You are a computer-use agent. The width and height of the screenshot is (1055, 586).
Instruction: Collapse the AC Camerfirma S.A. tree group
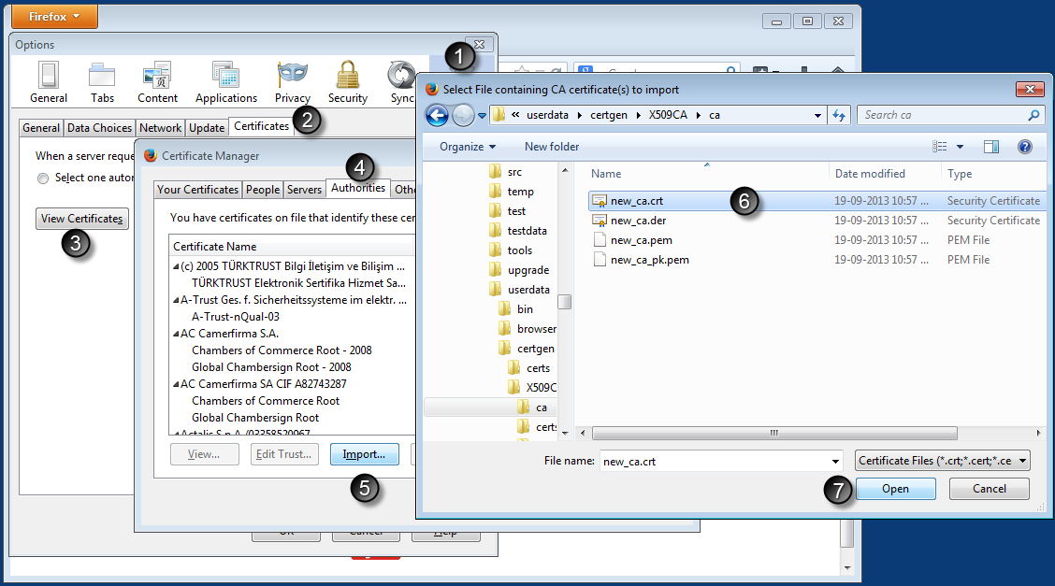tap(176, 334)
